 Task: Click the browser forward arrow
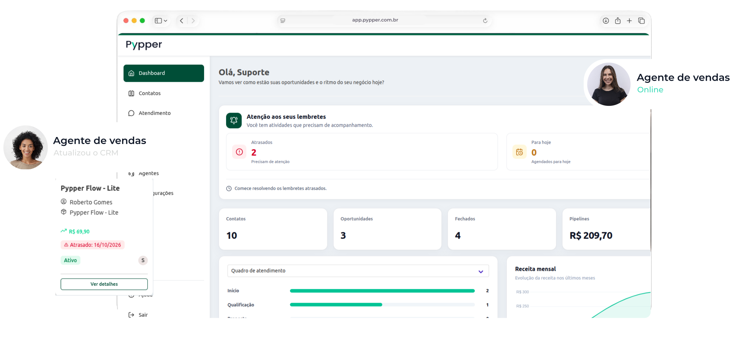pos(193,21)
